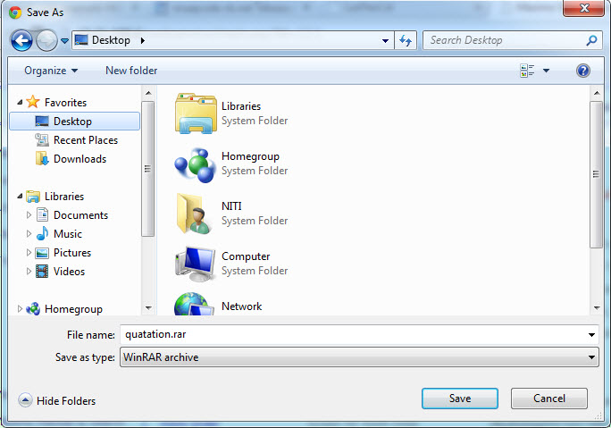Viewport: 611px width, 428px height.
Task: Click the Save button
Action: [x=460, y=399]
